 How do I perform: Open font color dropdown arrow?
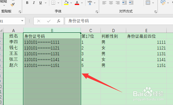(82, 3)
